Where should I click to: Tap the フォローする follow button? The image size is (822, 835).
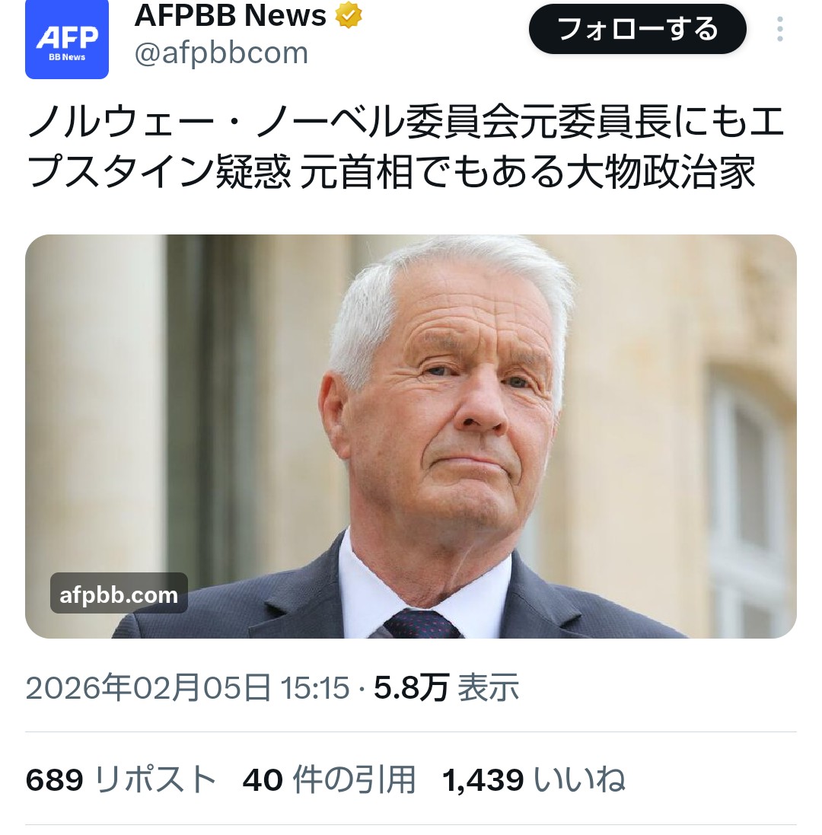coord(637,29)
